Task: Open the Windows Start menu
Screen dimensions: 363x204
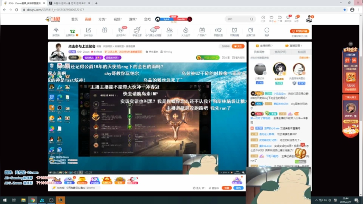Action: pos(5,200)
